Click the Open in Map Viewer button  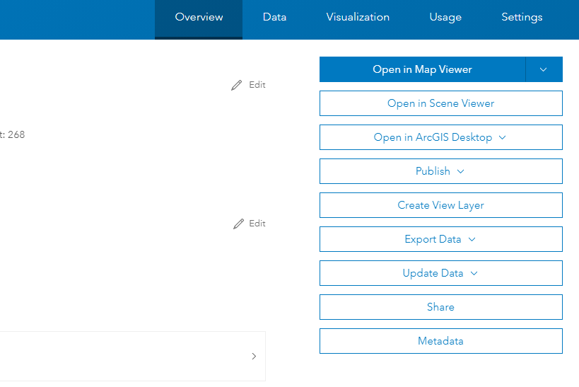click(422, 69)
